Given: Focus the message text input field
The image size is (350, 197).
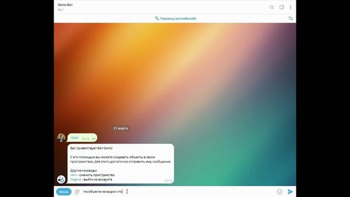Looking at the screenshot, I should 177,192.
